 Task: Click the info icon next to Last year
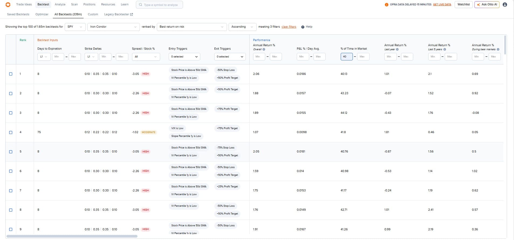click(x=397, y=49)
